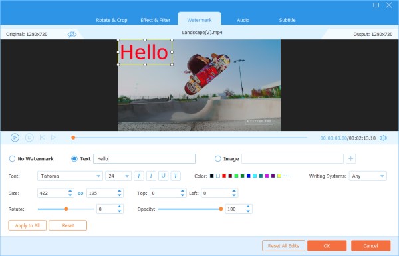Image resolution: width=399 pixels, height=256 pixels.
Task: Click the size aspect ratio link icon
Action: (x=80, y=193)
